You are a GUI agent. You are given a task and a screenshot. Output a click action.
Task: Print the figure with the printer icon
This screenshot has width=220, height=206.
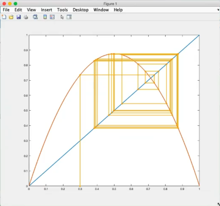coord(26,17)
